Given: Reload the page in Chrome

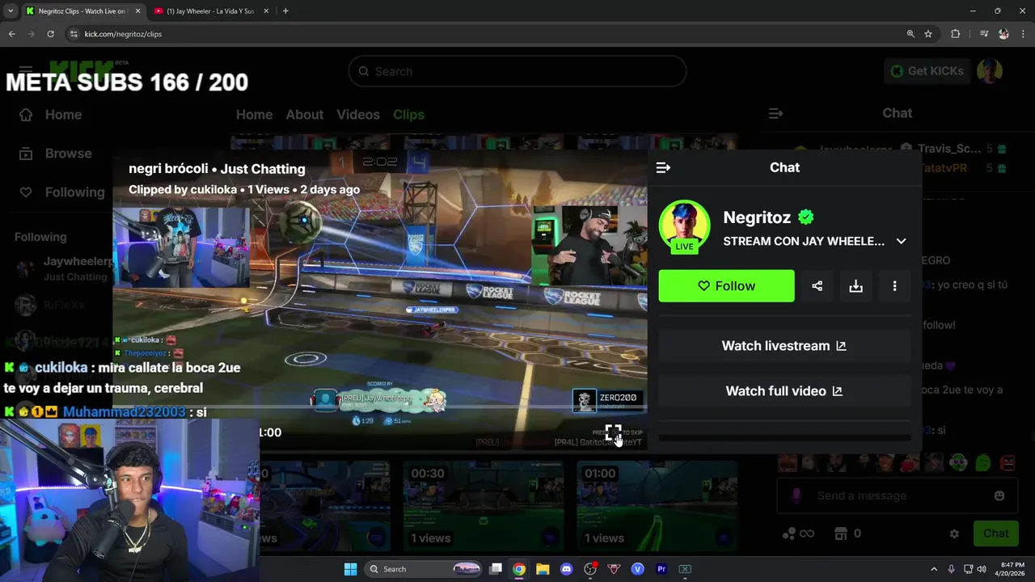Looking at the screenshot, I should [x=50, y=34].
